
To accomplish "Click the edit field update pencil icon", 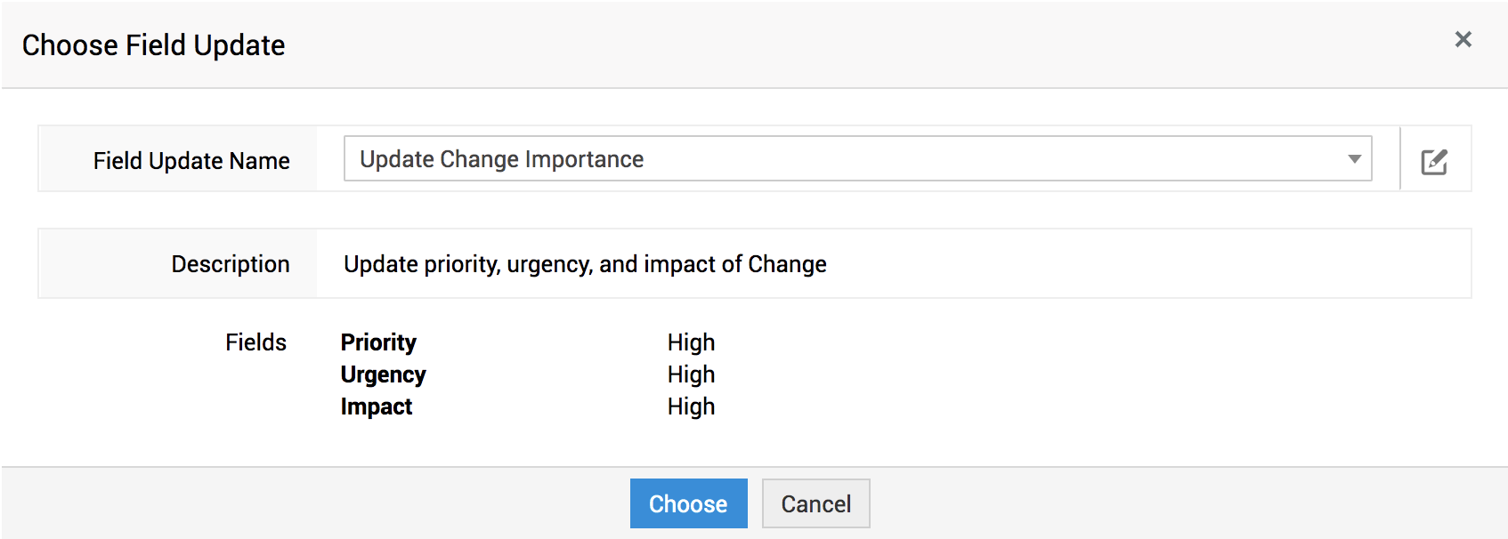I will point(1434,161).
